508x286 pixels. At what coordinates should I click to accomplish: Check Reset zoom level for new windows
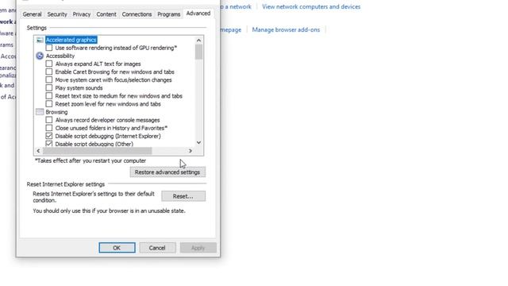(x=49, y=104)
